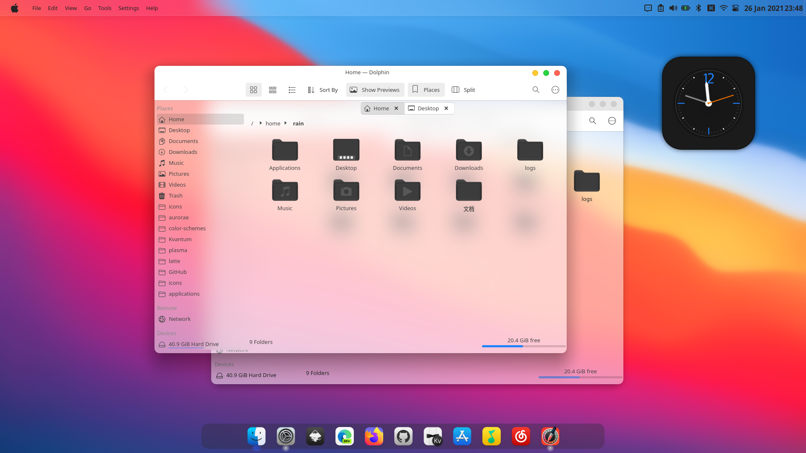The image size is (806, 453).
Task: Select logs folder in back Dolphin window
Action: coord(587,186)
